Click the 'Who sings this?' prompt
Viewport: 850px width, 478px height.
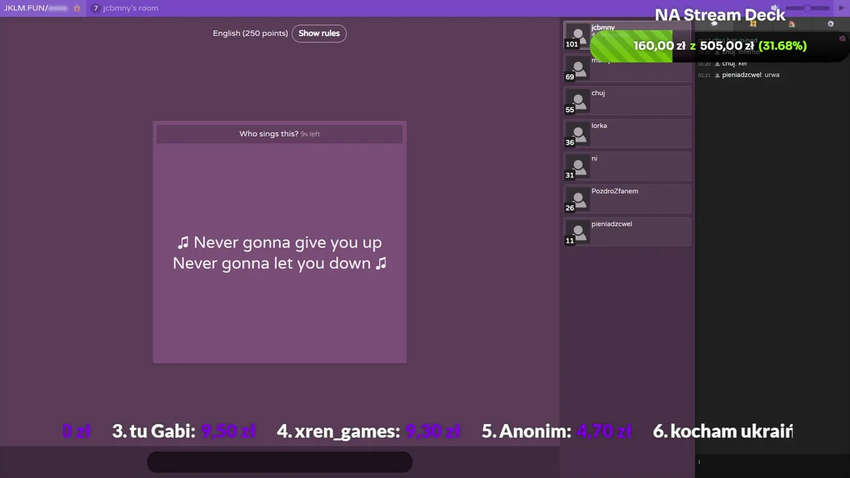click(x=269, y=133)
